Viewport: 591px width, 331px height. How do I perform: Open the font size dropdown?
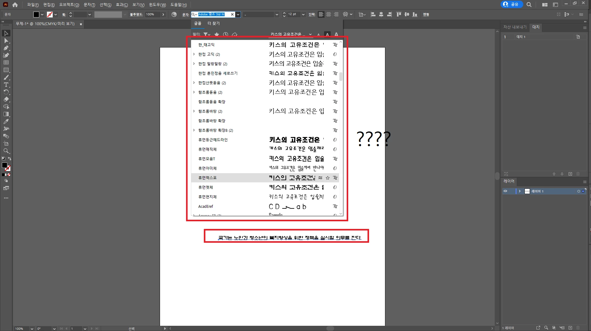[x=303, y=14]
